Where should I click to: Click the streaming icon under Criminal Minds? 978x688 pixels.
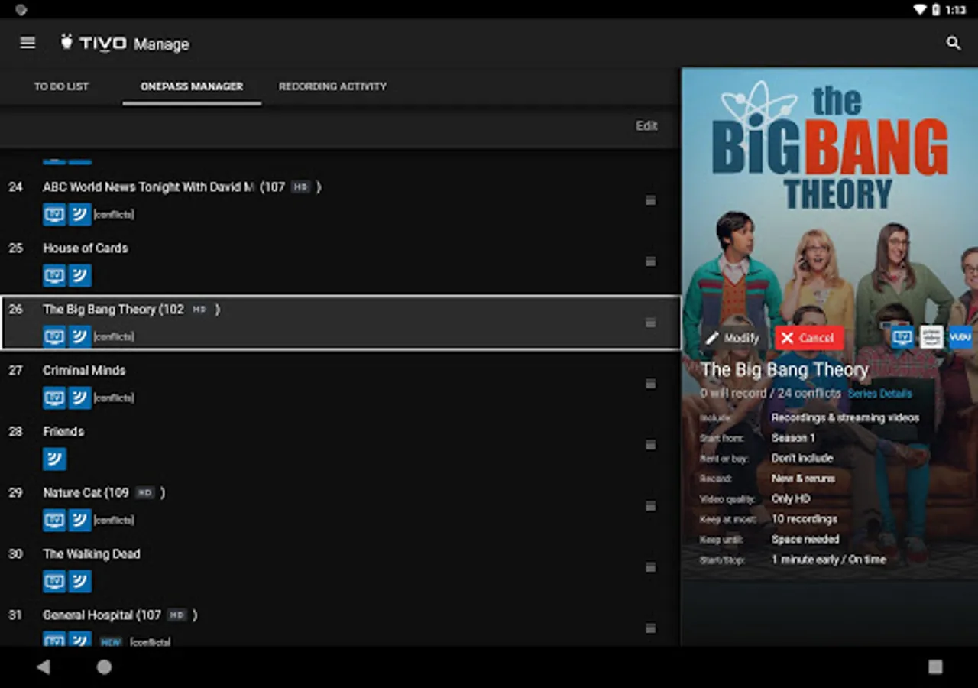pos(80,398)
